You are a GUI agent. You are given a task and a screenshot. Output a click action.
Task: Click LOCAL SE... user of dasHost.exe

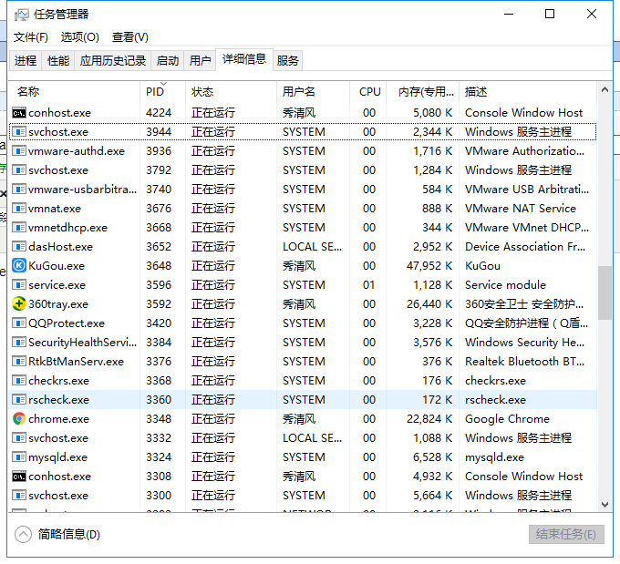point(313,247)
